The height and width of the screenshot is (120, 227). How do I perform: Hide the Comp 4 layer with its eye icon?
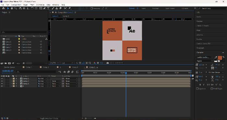coord(2,81)
